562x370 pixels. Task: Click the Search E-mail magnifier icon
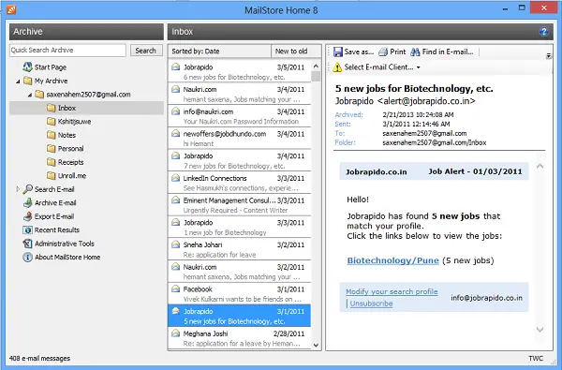(x=27, y=189)
